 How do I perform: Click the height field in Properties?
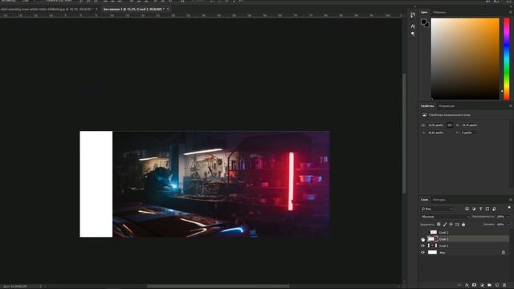coord(470,125)
